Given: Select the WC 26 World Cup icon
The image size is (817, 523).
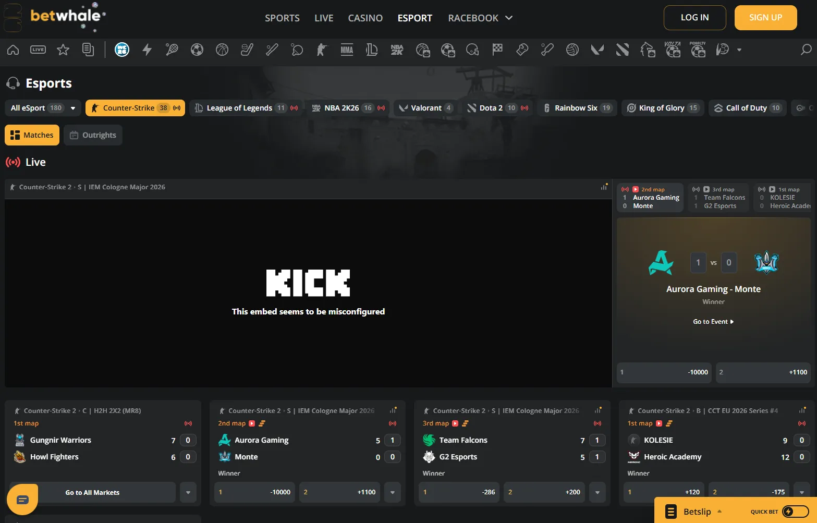Looking at the screenshot, I should pyautogui.click(x=122, y=50).
